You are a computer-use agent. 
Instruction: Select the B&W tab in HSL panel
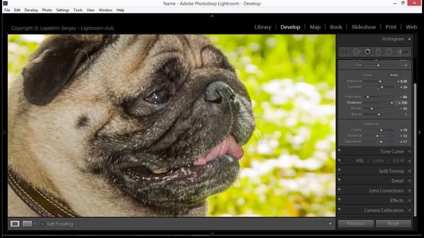[398, 161]
